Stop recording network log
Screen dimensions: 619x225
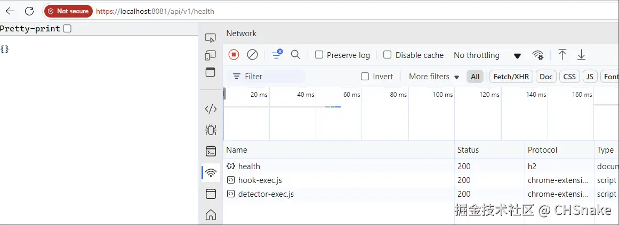click(234, 55)
